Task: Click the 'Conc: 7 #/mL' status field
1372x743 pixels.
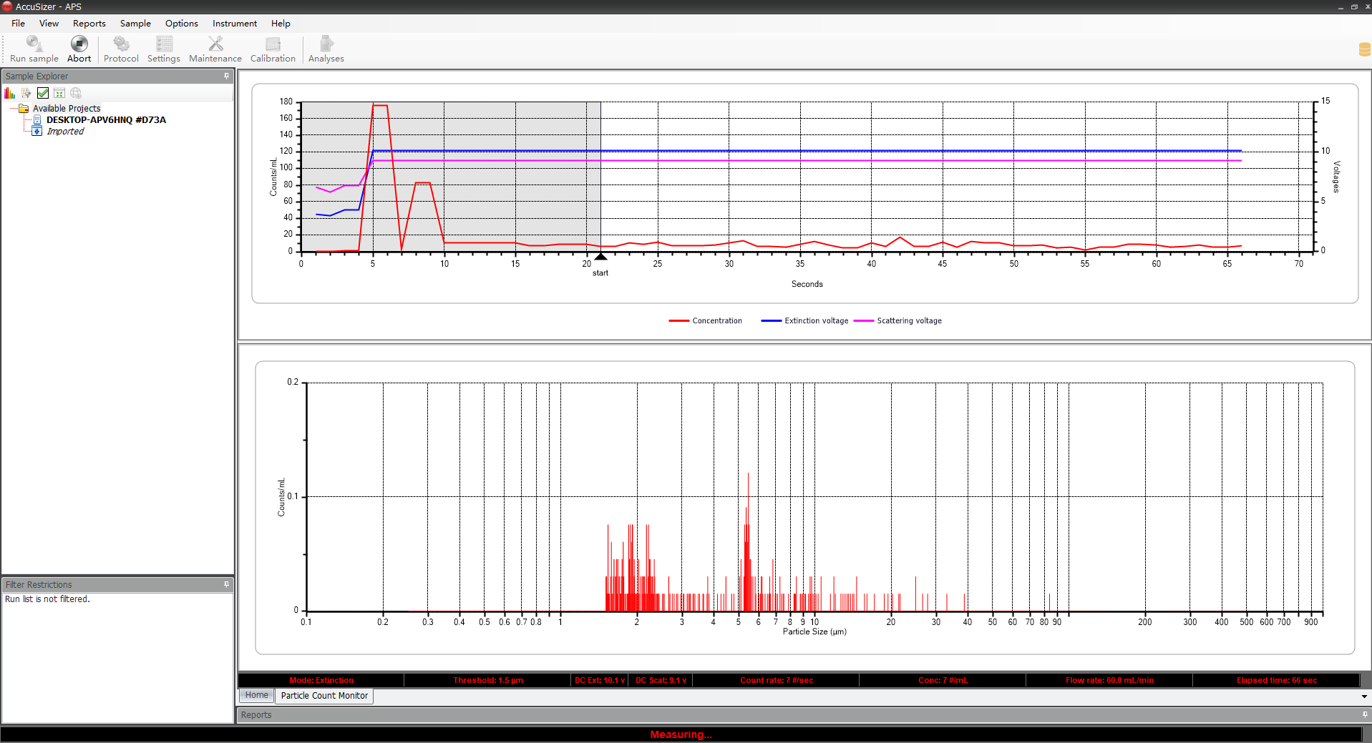Action: pos(943,680)
